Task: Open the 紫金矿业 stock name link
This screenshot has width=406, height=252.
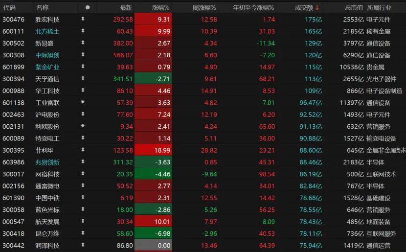Action: (47, 67)
